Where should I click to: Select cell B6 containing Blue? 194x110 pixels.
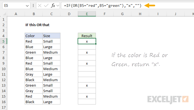click(34, 47)
